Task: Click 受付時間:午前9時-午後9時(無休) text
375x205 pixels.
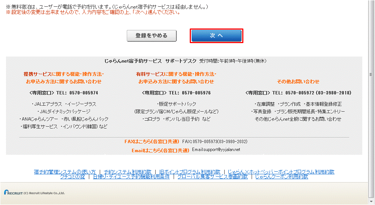Action: pos(233,61)
